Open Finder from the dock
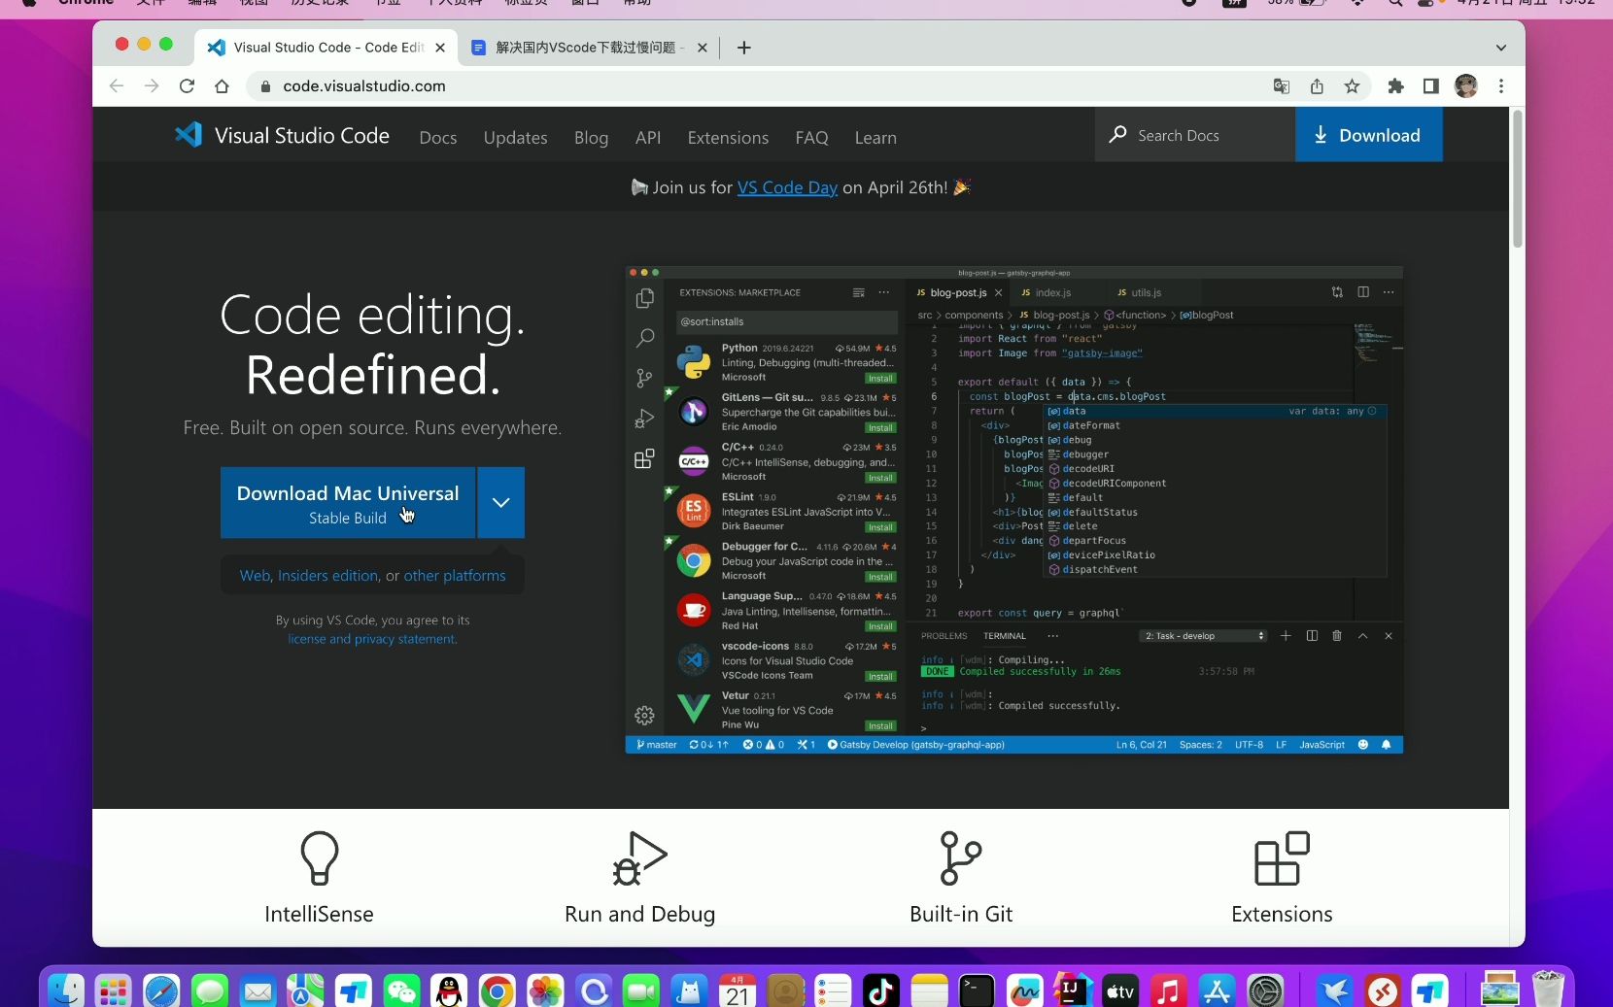 [66, 991]
